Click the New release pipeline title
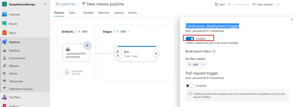The image size is (295, 107). [105, 4]
